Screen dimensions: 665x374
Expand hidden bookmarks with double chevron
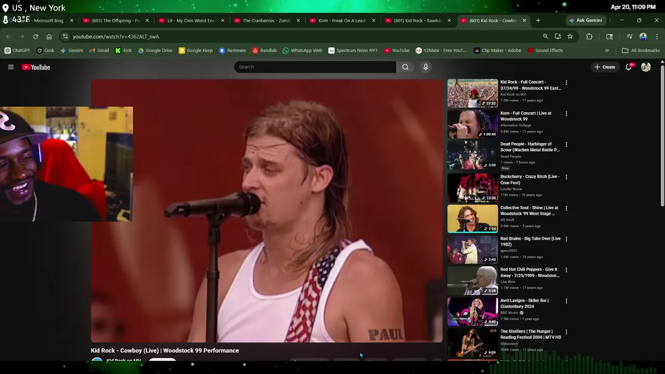pyautogui.click(x=607, y=50)
